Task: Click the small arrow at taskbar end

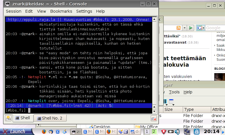Action: tap(223, 132)
